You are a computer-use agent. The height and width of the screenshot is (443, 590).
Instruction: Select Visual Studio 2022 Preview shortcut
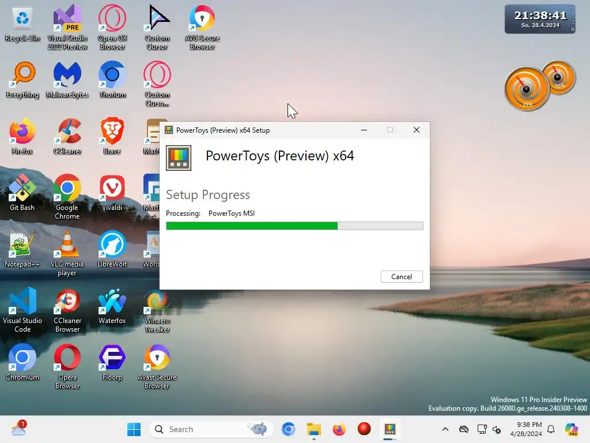click(67, 28)
